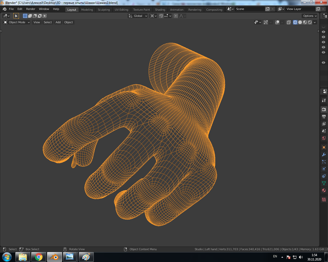Open the Material properties tab

(x=324, y=191)
